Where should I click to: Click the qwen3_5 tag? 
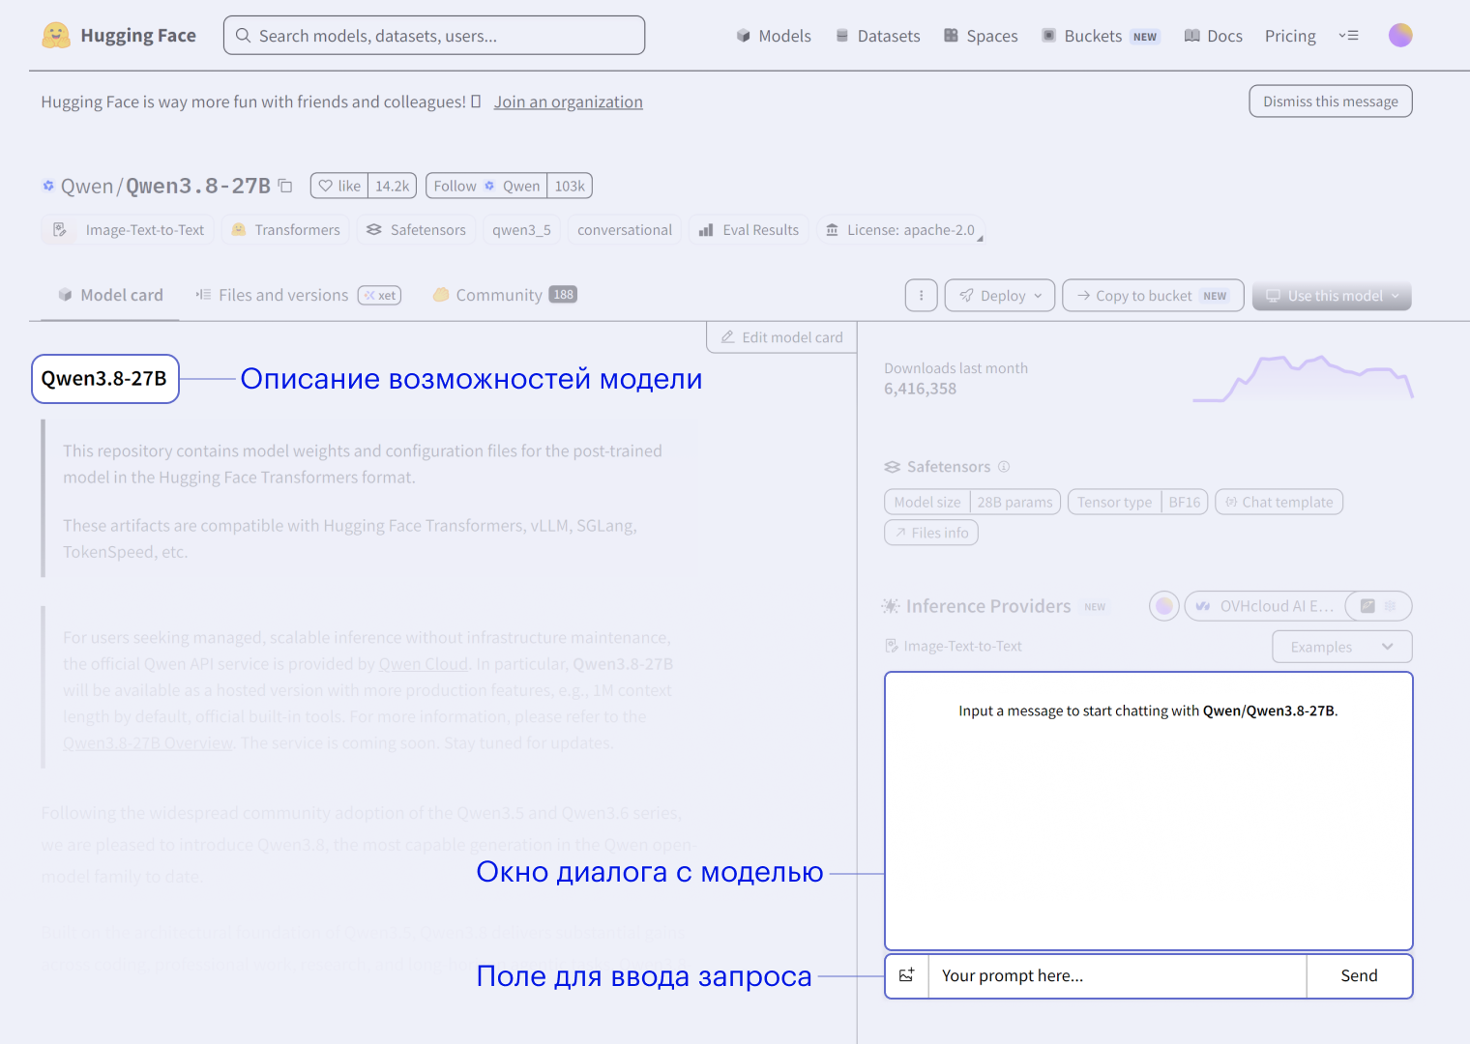pyautogui.click(x=521, y=230)
